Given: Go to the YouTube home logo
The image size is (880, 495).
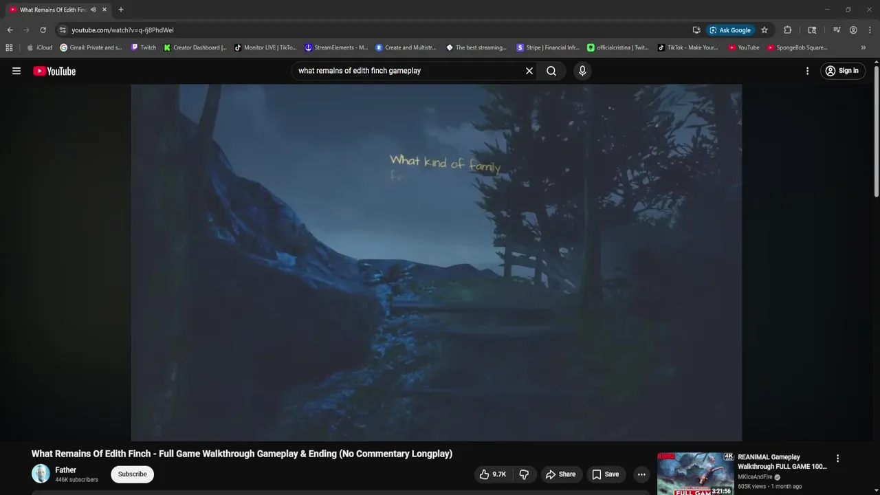Looking at the screenshot, I should (x=54, y=71).
